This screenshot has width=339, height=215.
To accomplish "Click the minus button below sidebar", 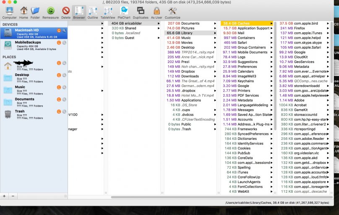I will coord(13,196).
